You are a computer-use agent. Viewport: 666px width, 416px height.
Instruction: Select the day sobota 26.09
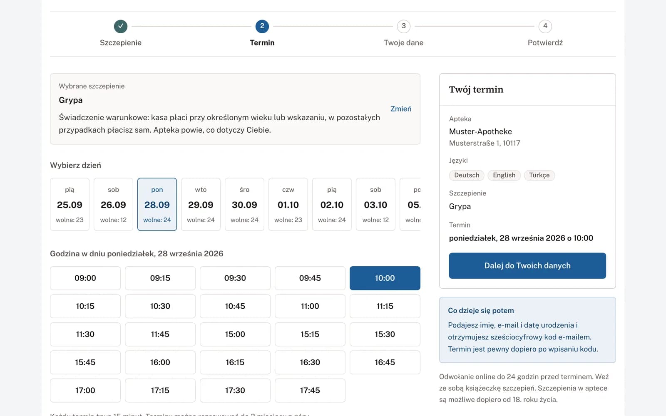tap(113, 204)
